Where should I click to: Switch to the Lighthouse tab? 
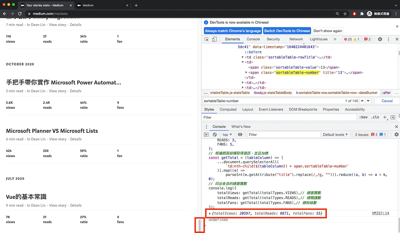click(x=319, y=39)
